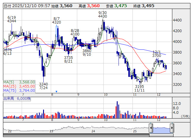Click the 4400 price axis label
This screenshot has height=140, width=194.
(x=177, y=20)
